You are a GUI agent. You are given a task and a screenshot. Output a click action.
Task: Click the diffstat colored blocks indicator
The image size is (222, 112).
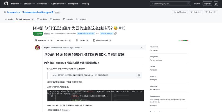click(186, 41)
